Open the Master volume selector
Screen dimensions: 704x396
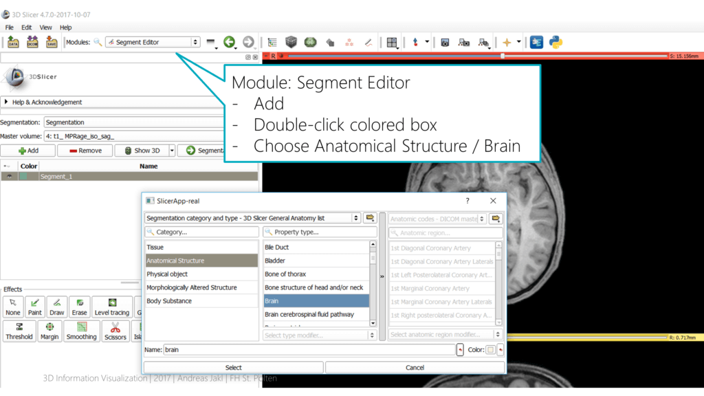click(x=134, y=136)
